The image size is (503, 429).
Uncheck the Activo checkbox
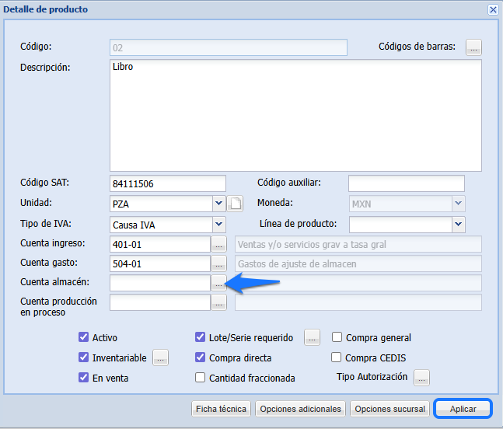(83, 338)
